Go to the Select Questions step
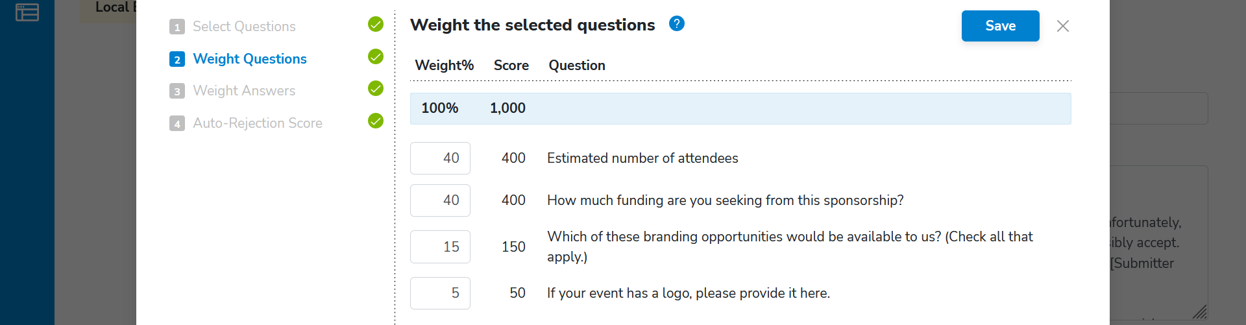 pos(244,27)
